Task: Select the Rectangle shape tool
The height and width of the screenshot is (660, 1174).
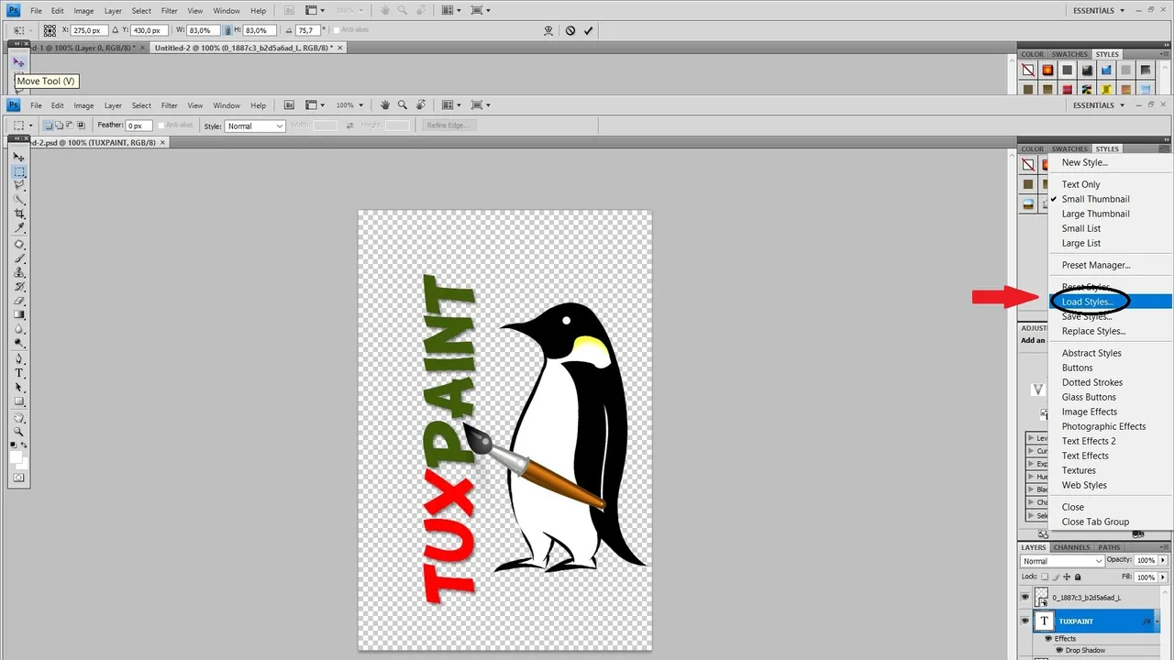Action: pos(19,401)
